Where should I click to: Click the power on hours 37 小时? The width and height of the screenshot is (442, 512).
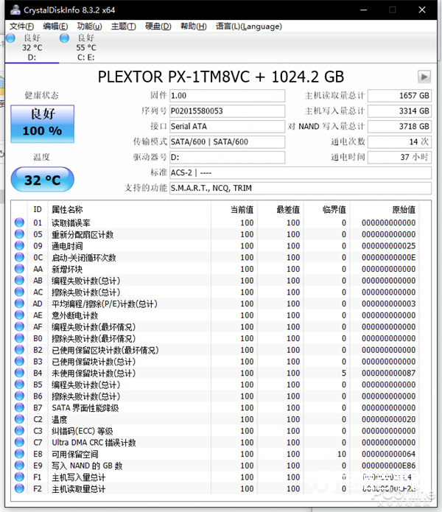[x=399, y=158]
